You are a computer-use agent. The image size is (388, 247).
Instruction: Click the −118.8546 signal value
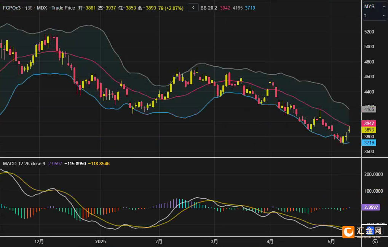pyautogui.click(x=99, y=164)
